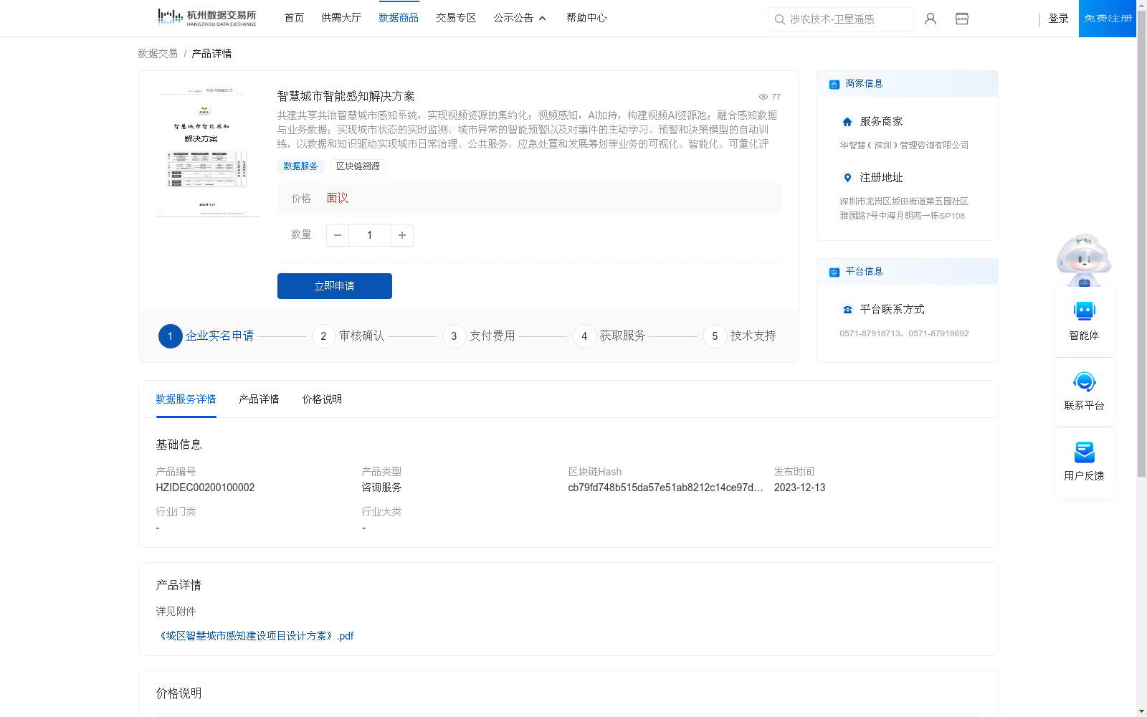Open 用户反馈 feedback icon
This screenshot has width=1147, height=717.
[1084, 452]
